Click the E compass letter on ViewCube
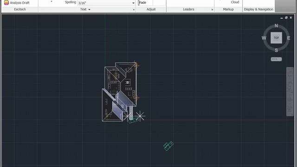297x167 pixels. click(289, 38)
